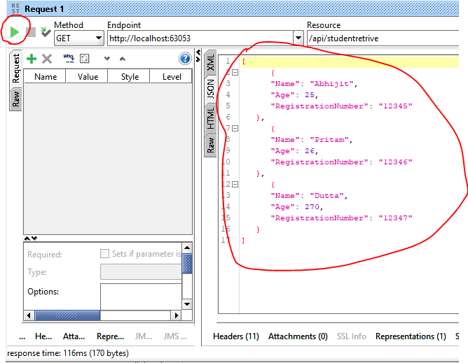The image size is (468, 363).
Task: Open the response Headers (11) tab
Action: [x=236, y=336]
